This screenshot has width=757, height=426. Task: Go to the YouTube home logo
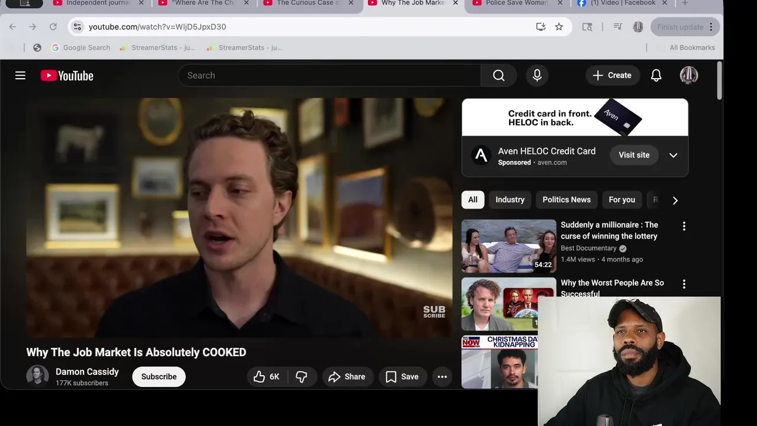click(x=67, y=76)
